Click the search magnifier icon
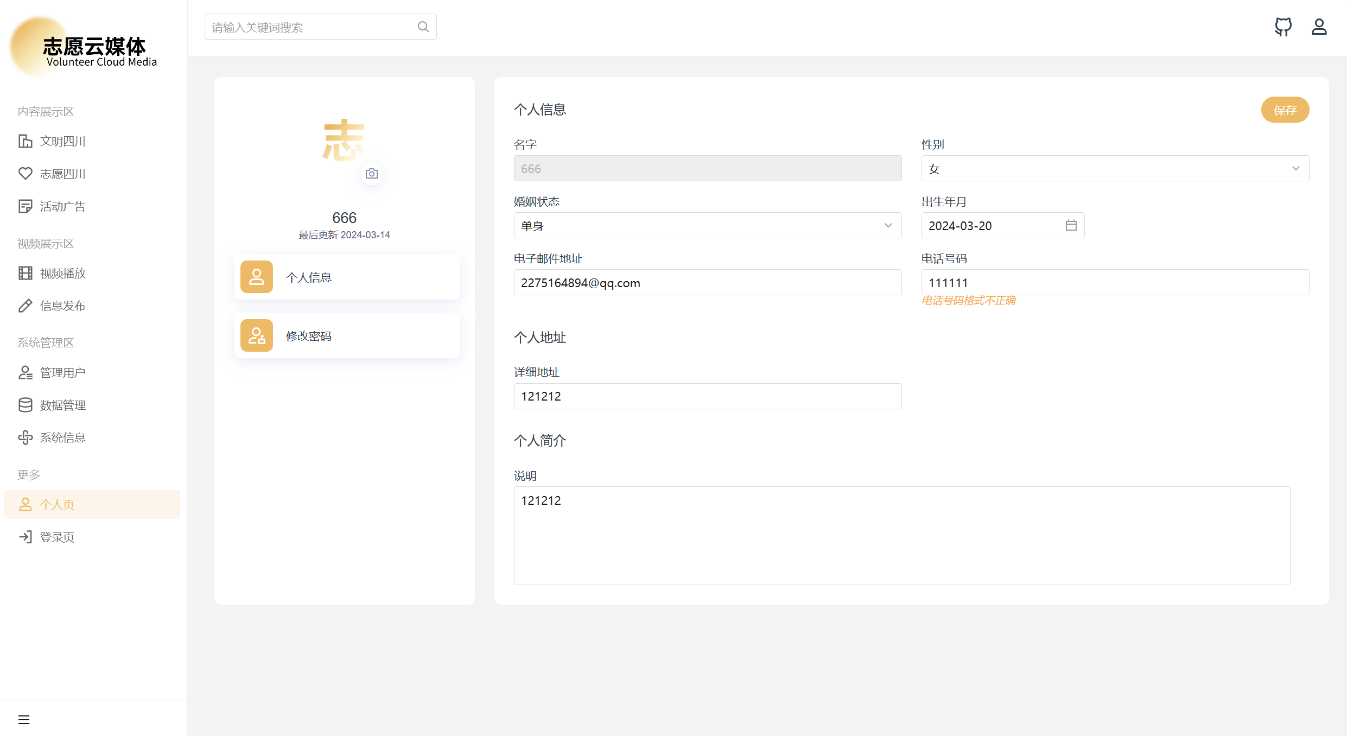The width and height of the screenshot is (1347, 736). coord(423,27)
